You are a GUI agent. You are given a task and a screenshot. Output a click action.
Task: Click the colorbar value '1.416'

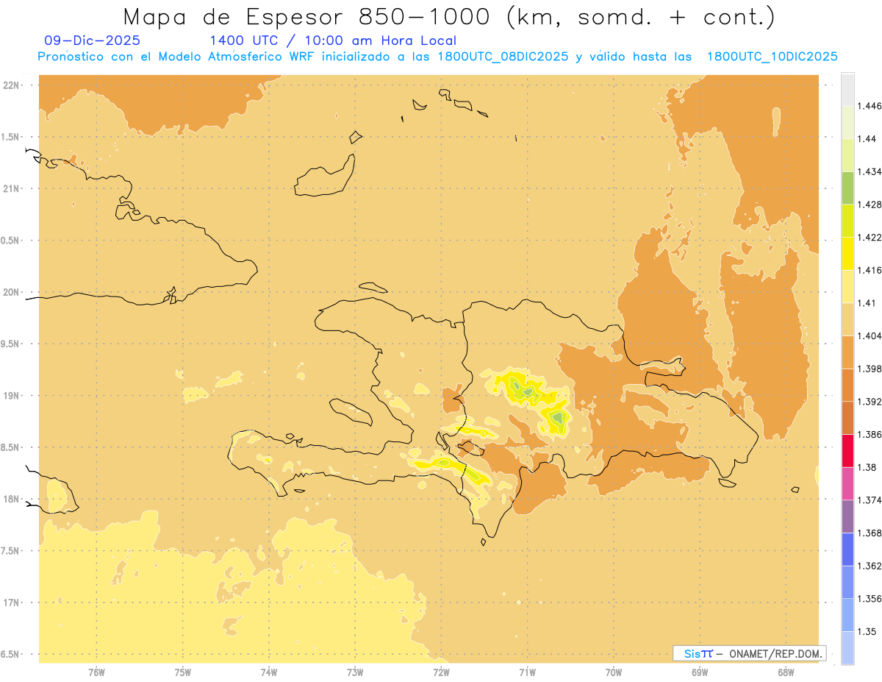[870, 270]
